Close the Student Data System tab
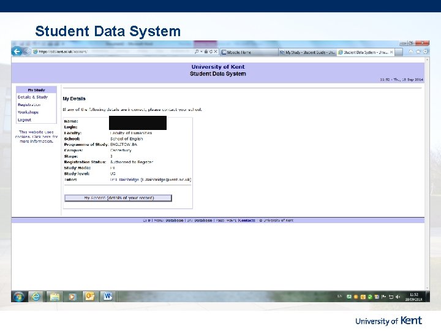The width and height of the screenshot is (441, 331). tap(391, 52)
